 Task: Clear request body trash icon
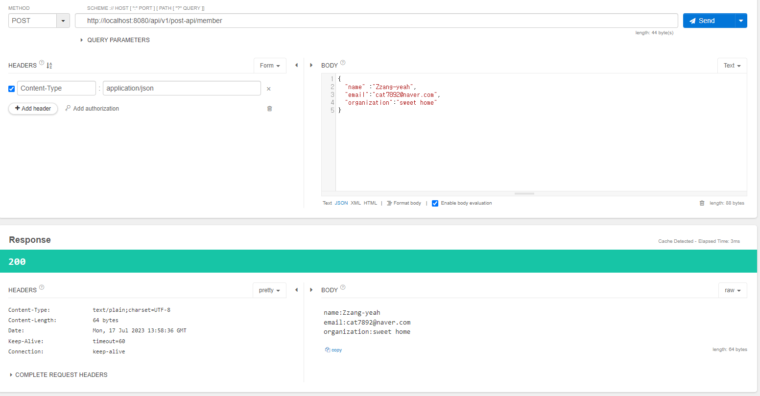[702, 203]
